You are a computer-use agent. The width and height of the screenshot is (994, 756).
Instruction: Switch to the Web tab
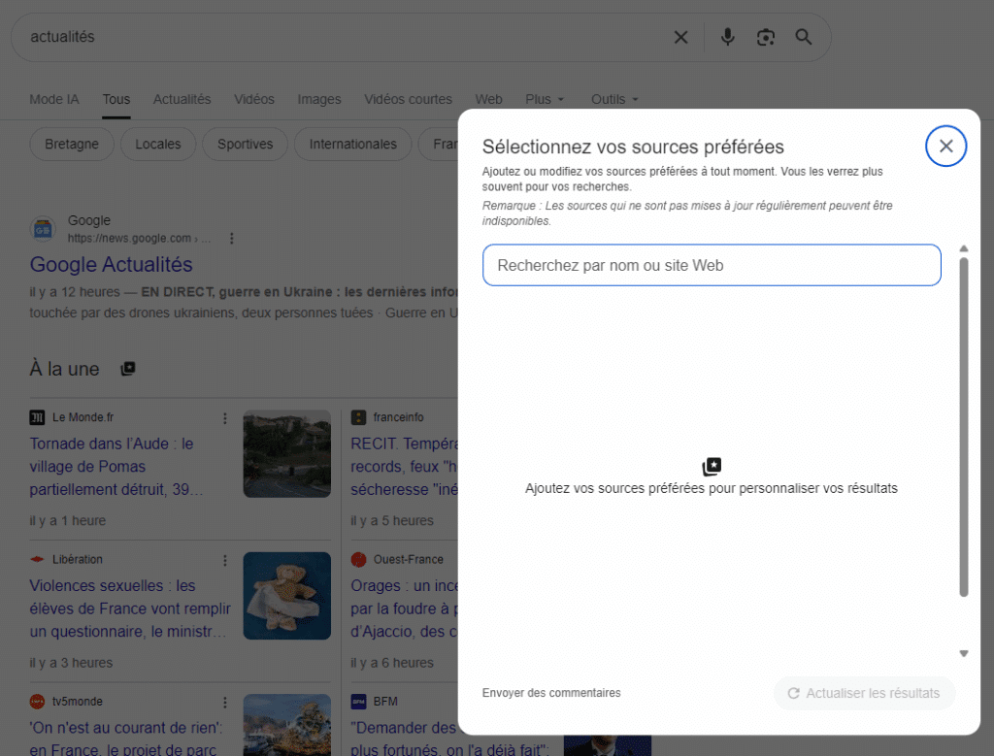[489, 100]
